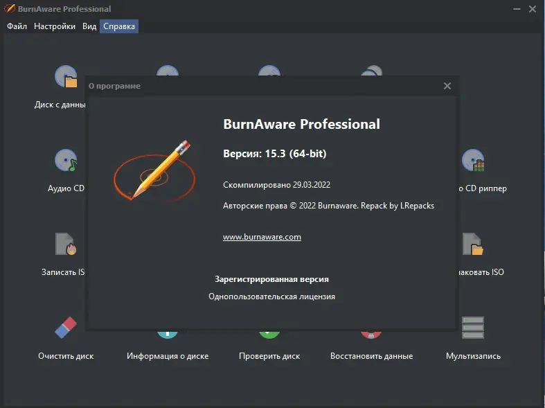Click the Скомпилировано 29.03.2022 text
Image resolution: width=545 pixels, height=408 pixels.
point(277,185)
